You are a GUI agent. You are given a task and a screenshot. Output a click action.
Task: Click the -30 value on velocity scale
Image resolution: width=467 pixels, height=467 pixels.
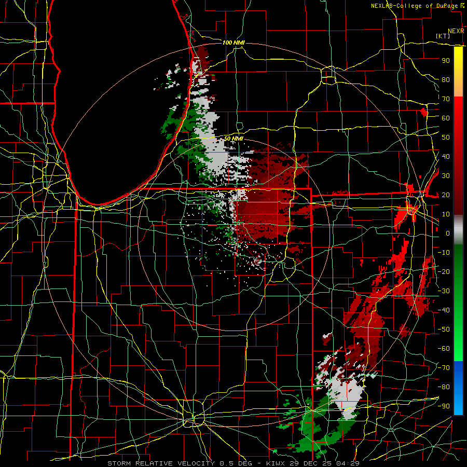pos(444,291)
